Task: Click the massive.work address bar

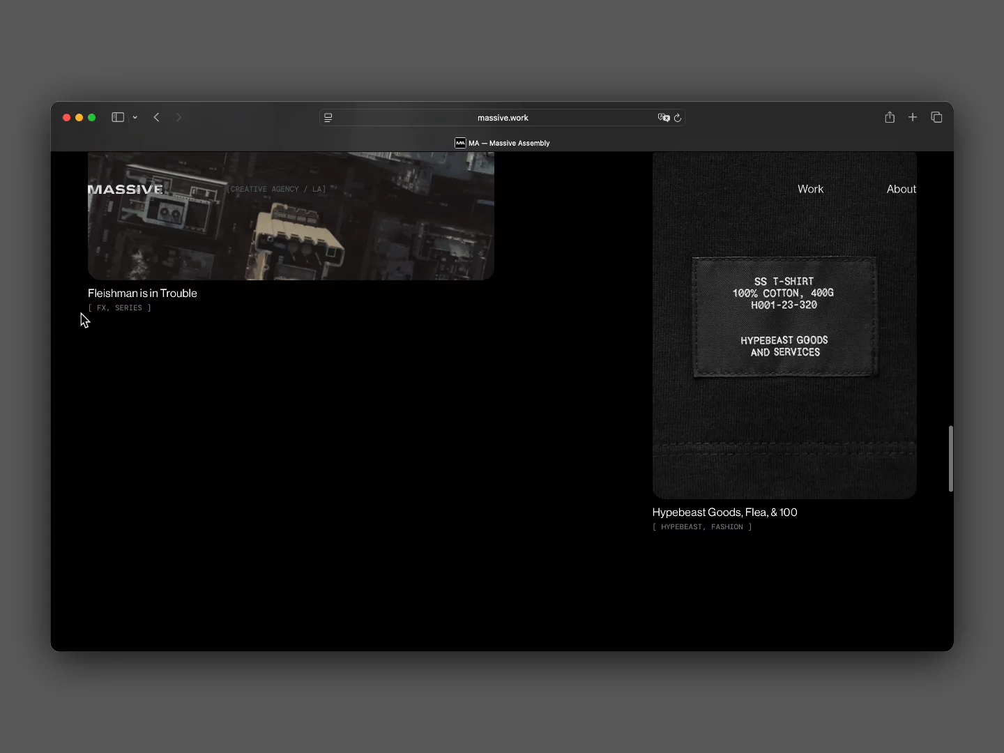Action: [502, 118]
